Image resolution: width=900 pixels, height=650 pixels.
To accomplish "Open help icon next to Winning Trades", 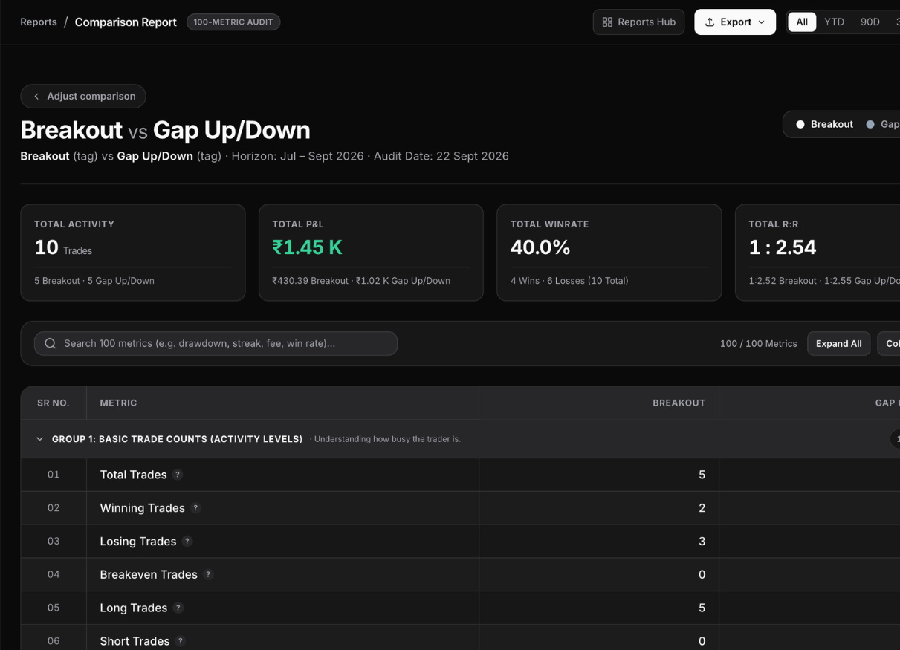I will [195, 508].
